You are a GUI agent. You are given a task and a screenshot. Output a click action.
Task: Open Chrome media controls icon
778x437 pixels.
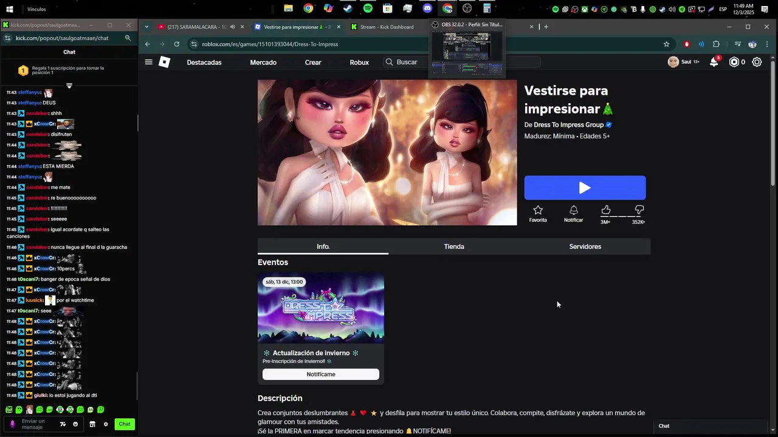(737, 44)
